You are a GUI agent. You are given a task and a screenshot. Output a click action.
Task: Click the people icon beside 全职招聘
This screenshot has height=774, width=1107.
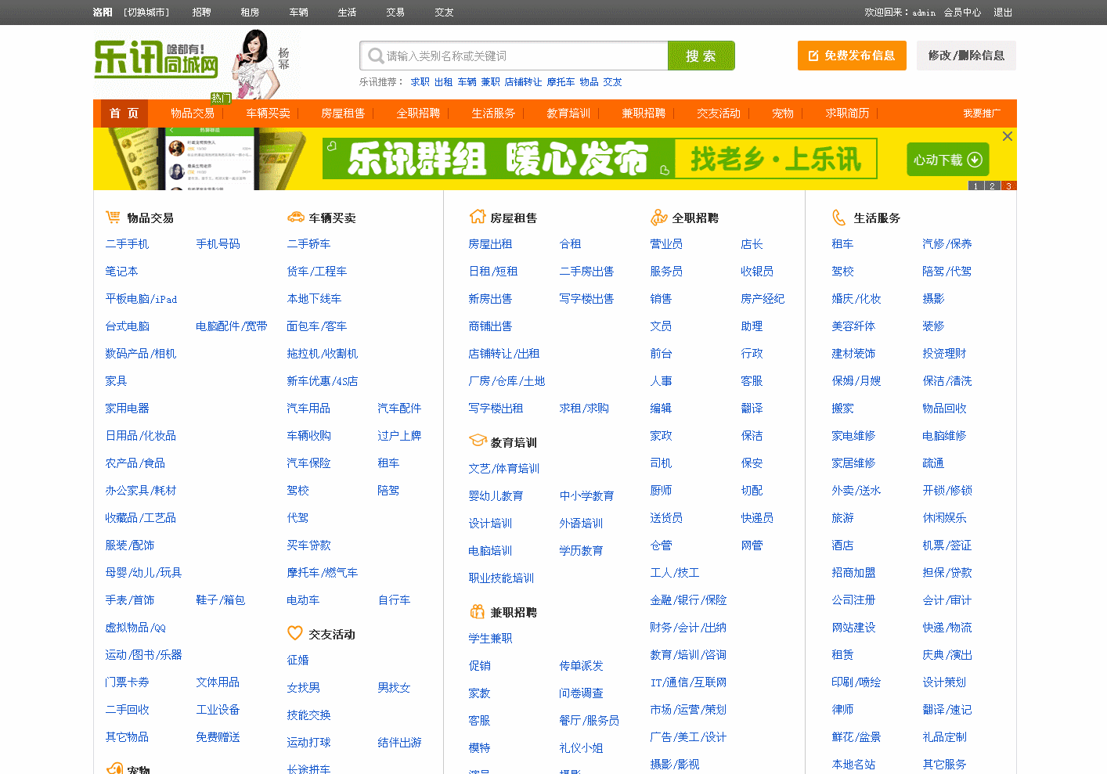click(x=658, y=218)
